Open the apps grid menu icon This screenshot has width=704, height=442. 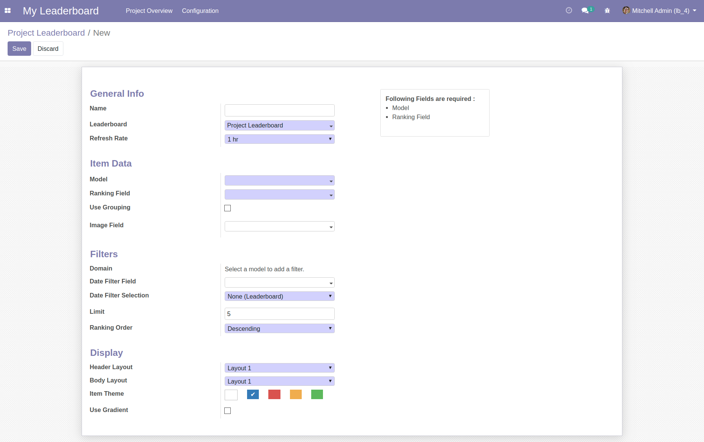click(8, 11)
